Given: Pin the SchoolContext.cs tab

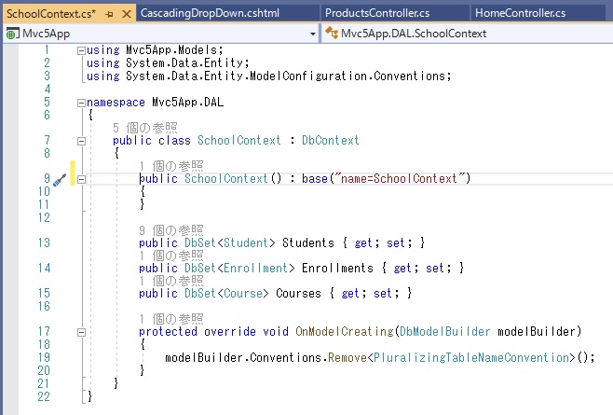Looking at the screenshot, I should 108,12.
